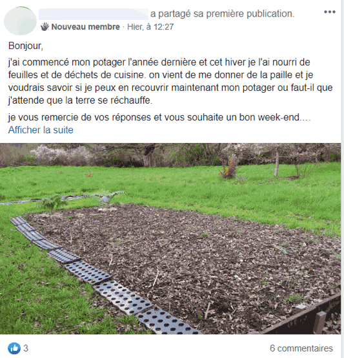This screenshot has height=358, width=344.
Task: Click the post text starting with Bonjour
Action: [x=26, y=46]
